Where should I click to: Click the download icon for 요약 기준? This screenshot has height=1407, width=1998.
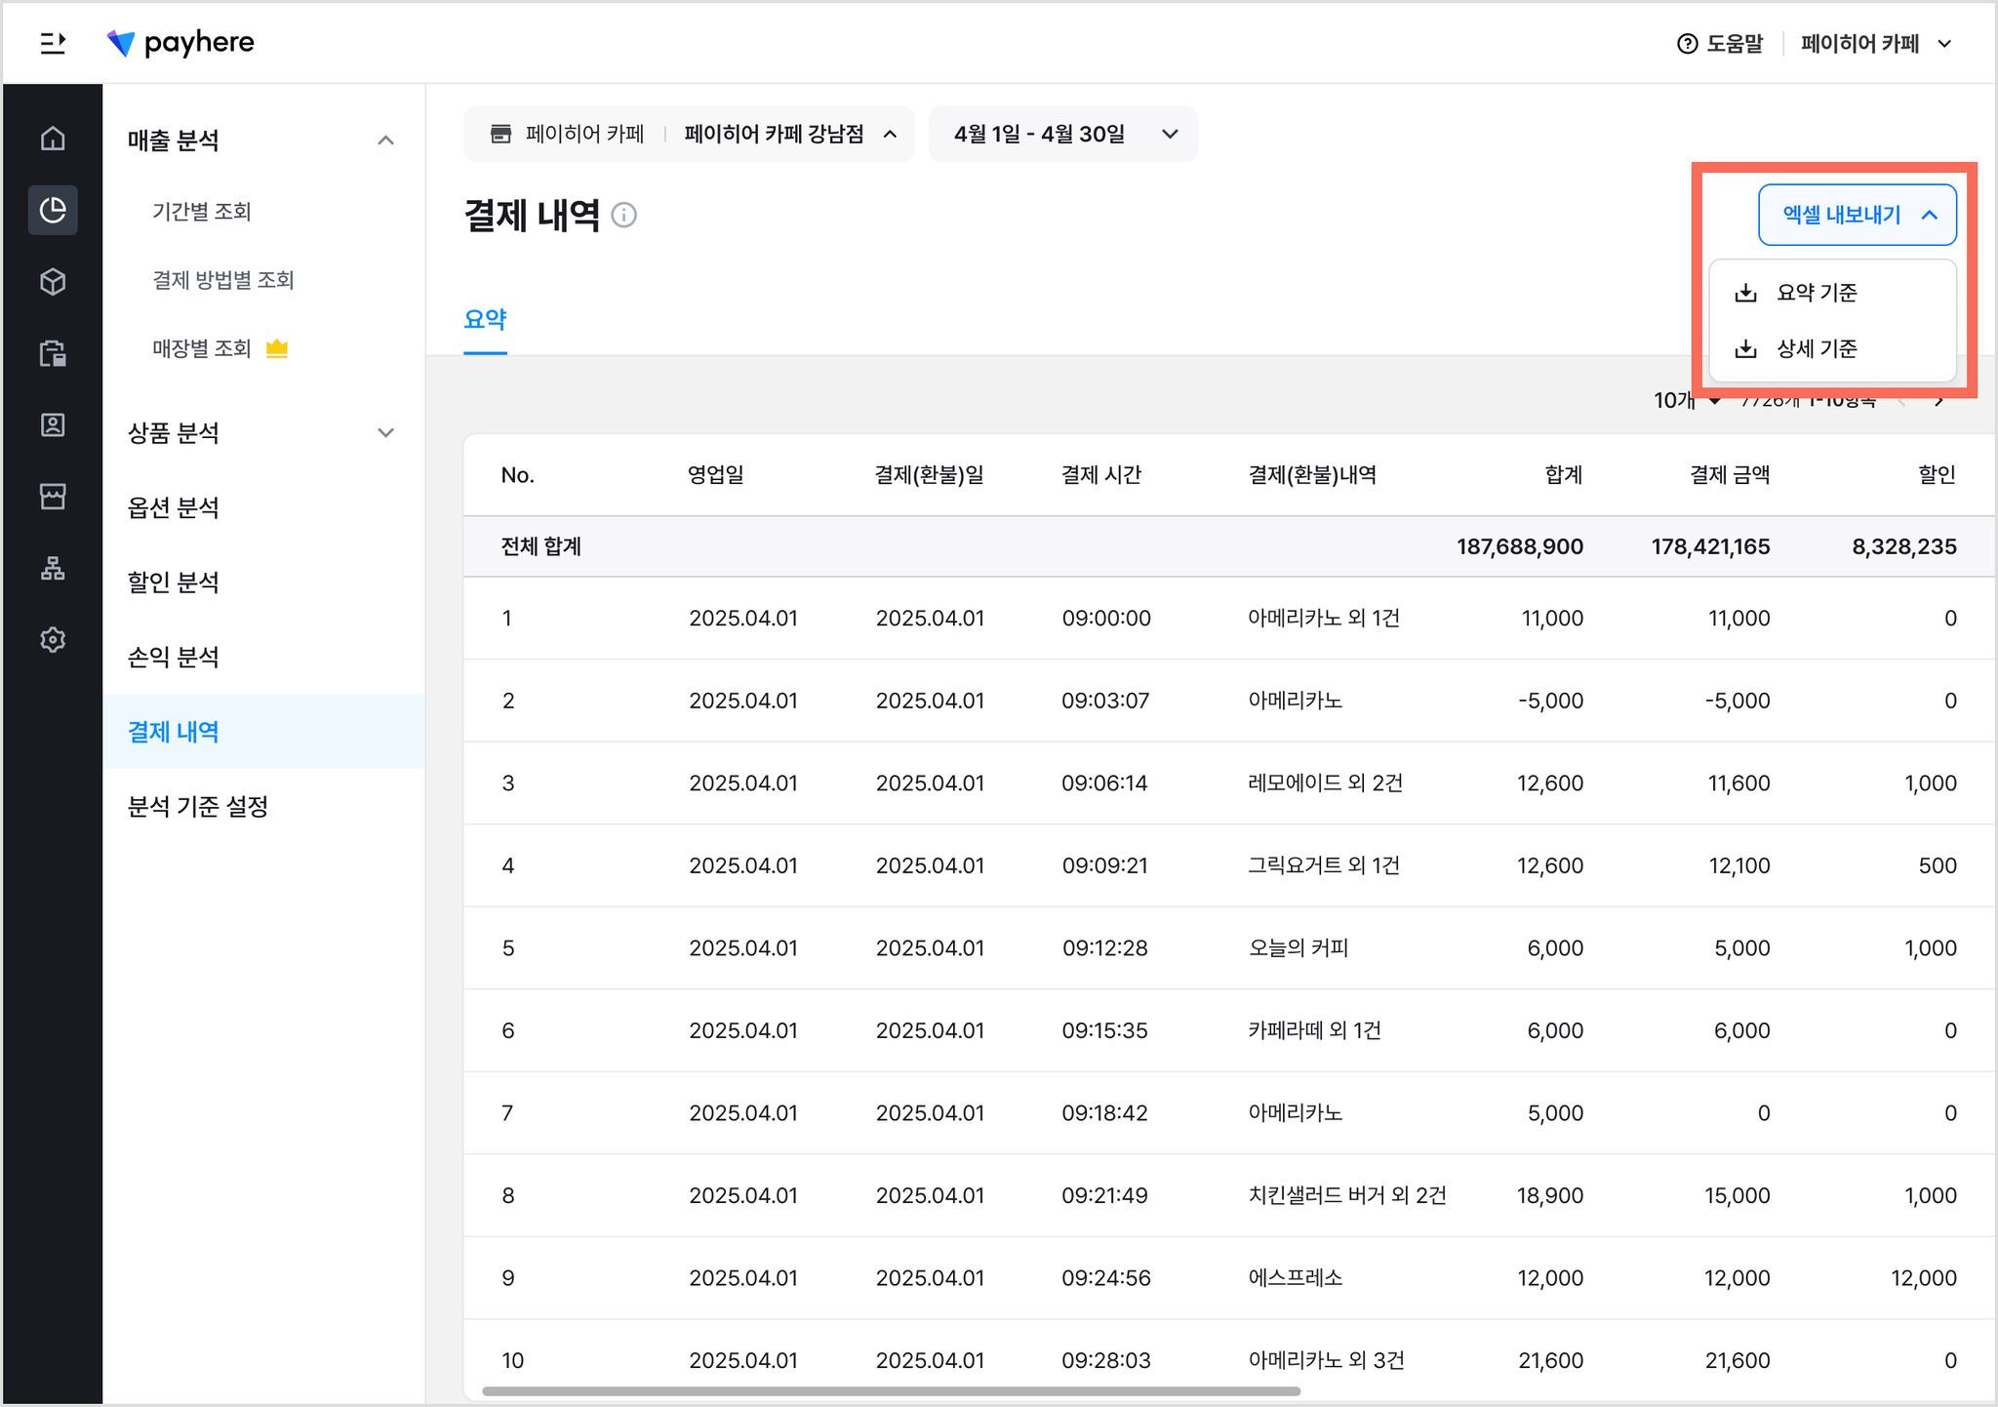coord(1745,293)
